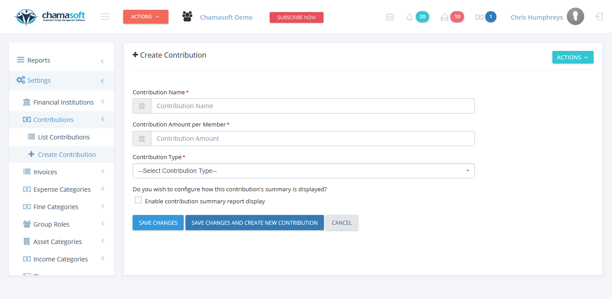Click the Fine Categories money icon

pyautogui.click(x=27, y=206)
